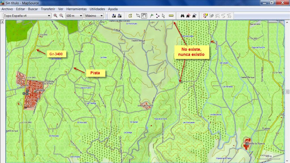290x163 pixels.
Task: Open the Buscar menu
Action: click(x=33, y=9)
